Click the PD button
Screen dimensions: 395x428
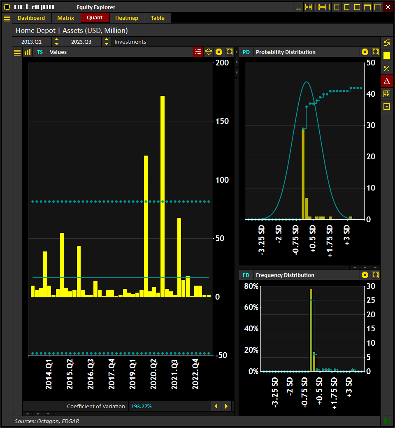coord(246,52)
